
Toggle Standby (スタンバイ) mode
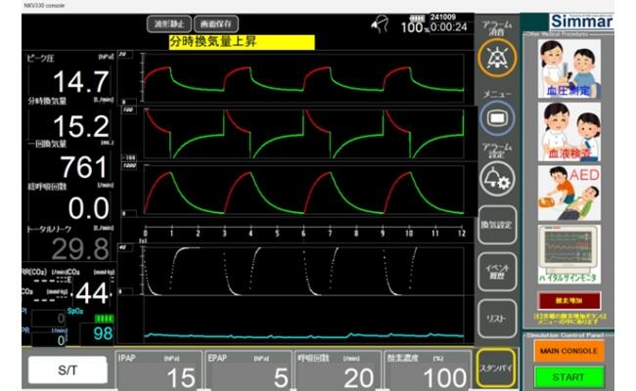496,369
